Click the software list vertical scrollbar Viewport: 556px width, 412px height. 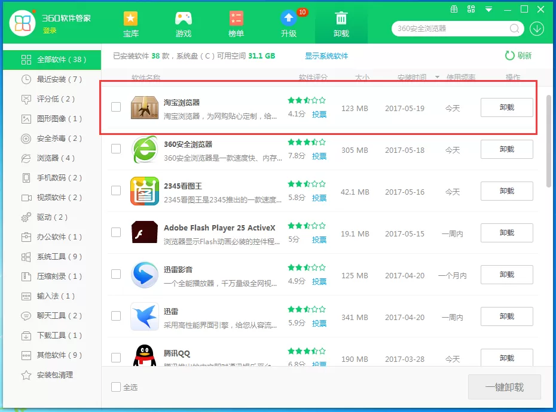pyautogui.click(x=549, y=141)
